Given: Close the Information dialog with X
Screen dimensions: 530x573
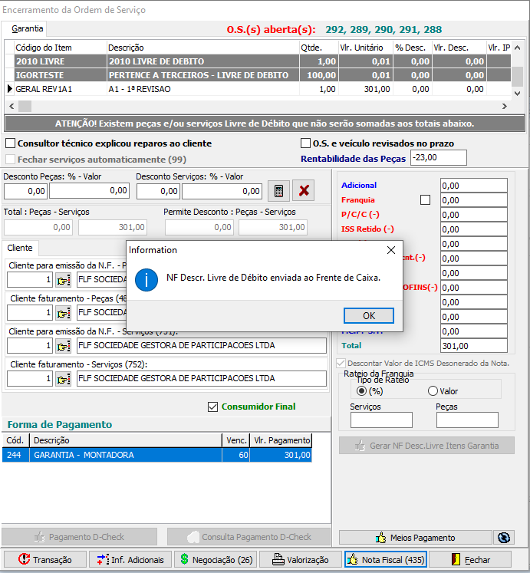Looking at the screenshot, I should 391,250.
